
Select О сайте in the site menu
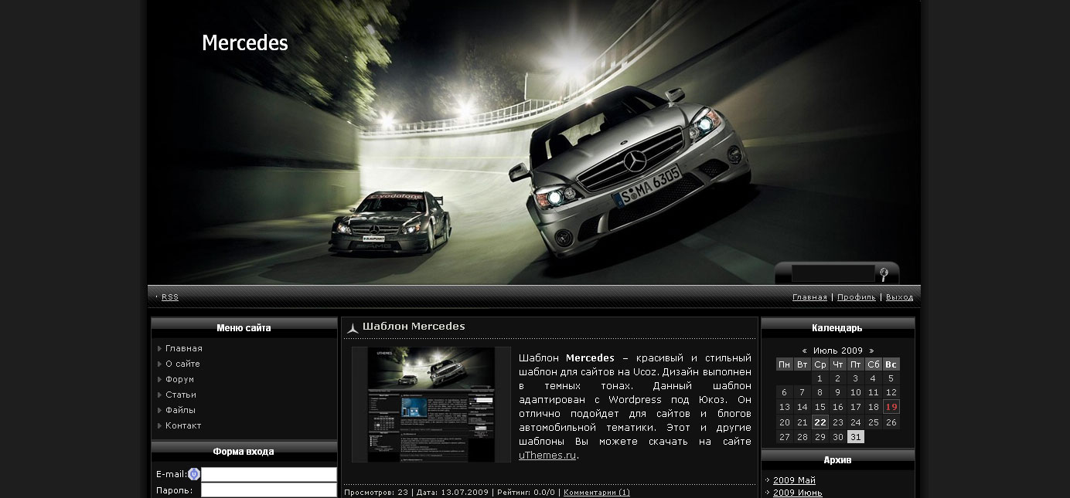click(x=182, y=364)
